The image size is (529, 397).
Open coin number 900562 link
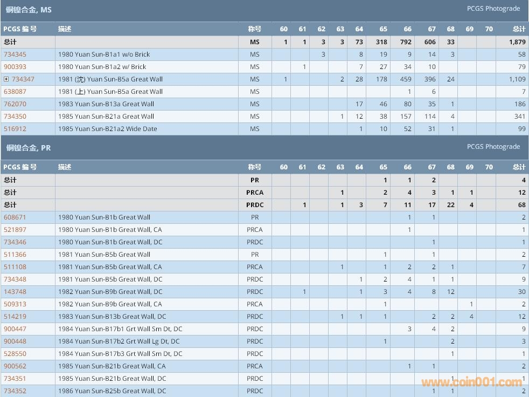[x=15, y=366]
